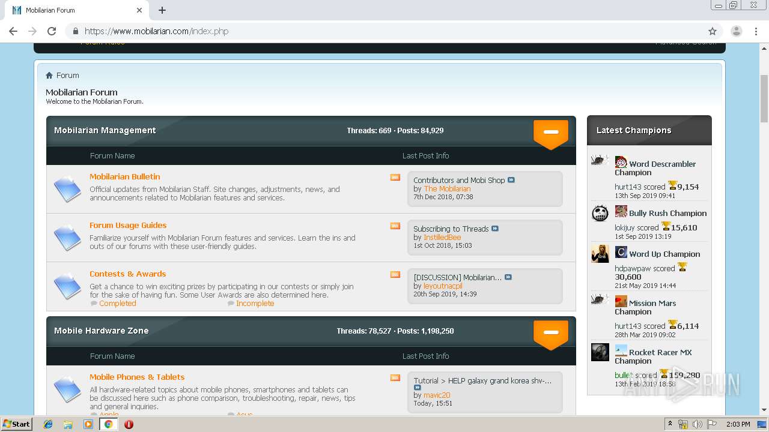Click the Bully Rush game icon
The height and width of the screenshot is (432, 769).
coord(621,212)
